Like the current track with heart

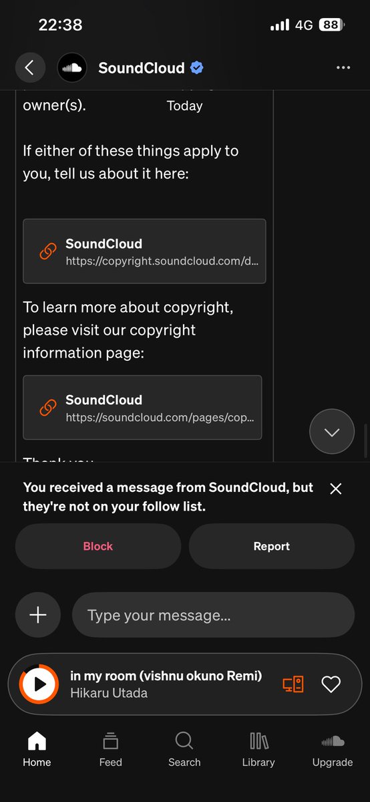(331, 684)
